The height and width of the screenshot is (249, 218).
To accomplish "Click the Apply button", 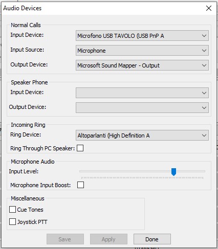I will pyautogui.click(x=108, y=239).
